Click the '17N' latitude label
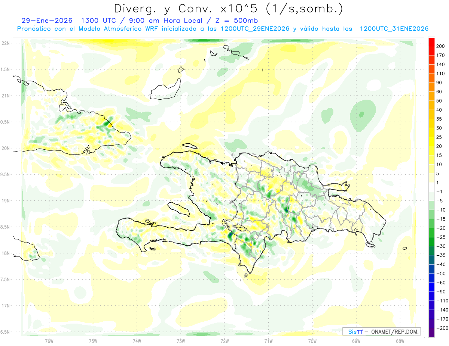The height and width of the screenshot is (346, 449). [x=6, y=306]
